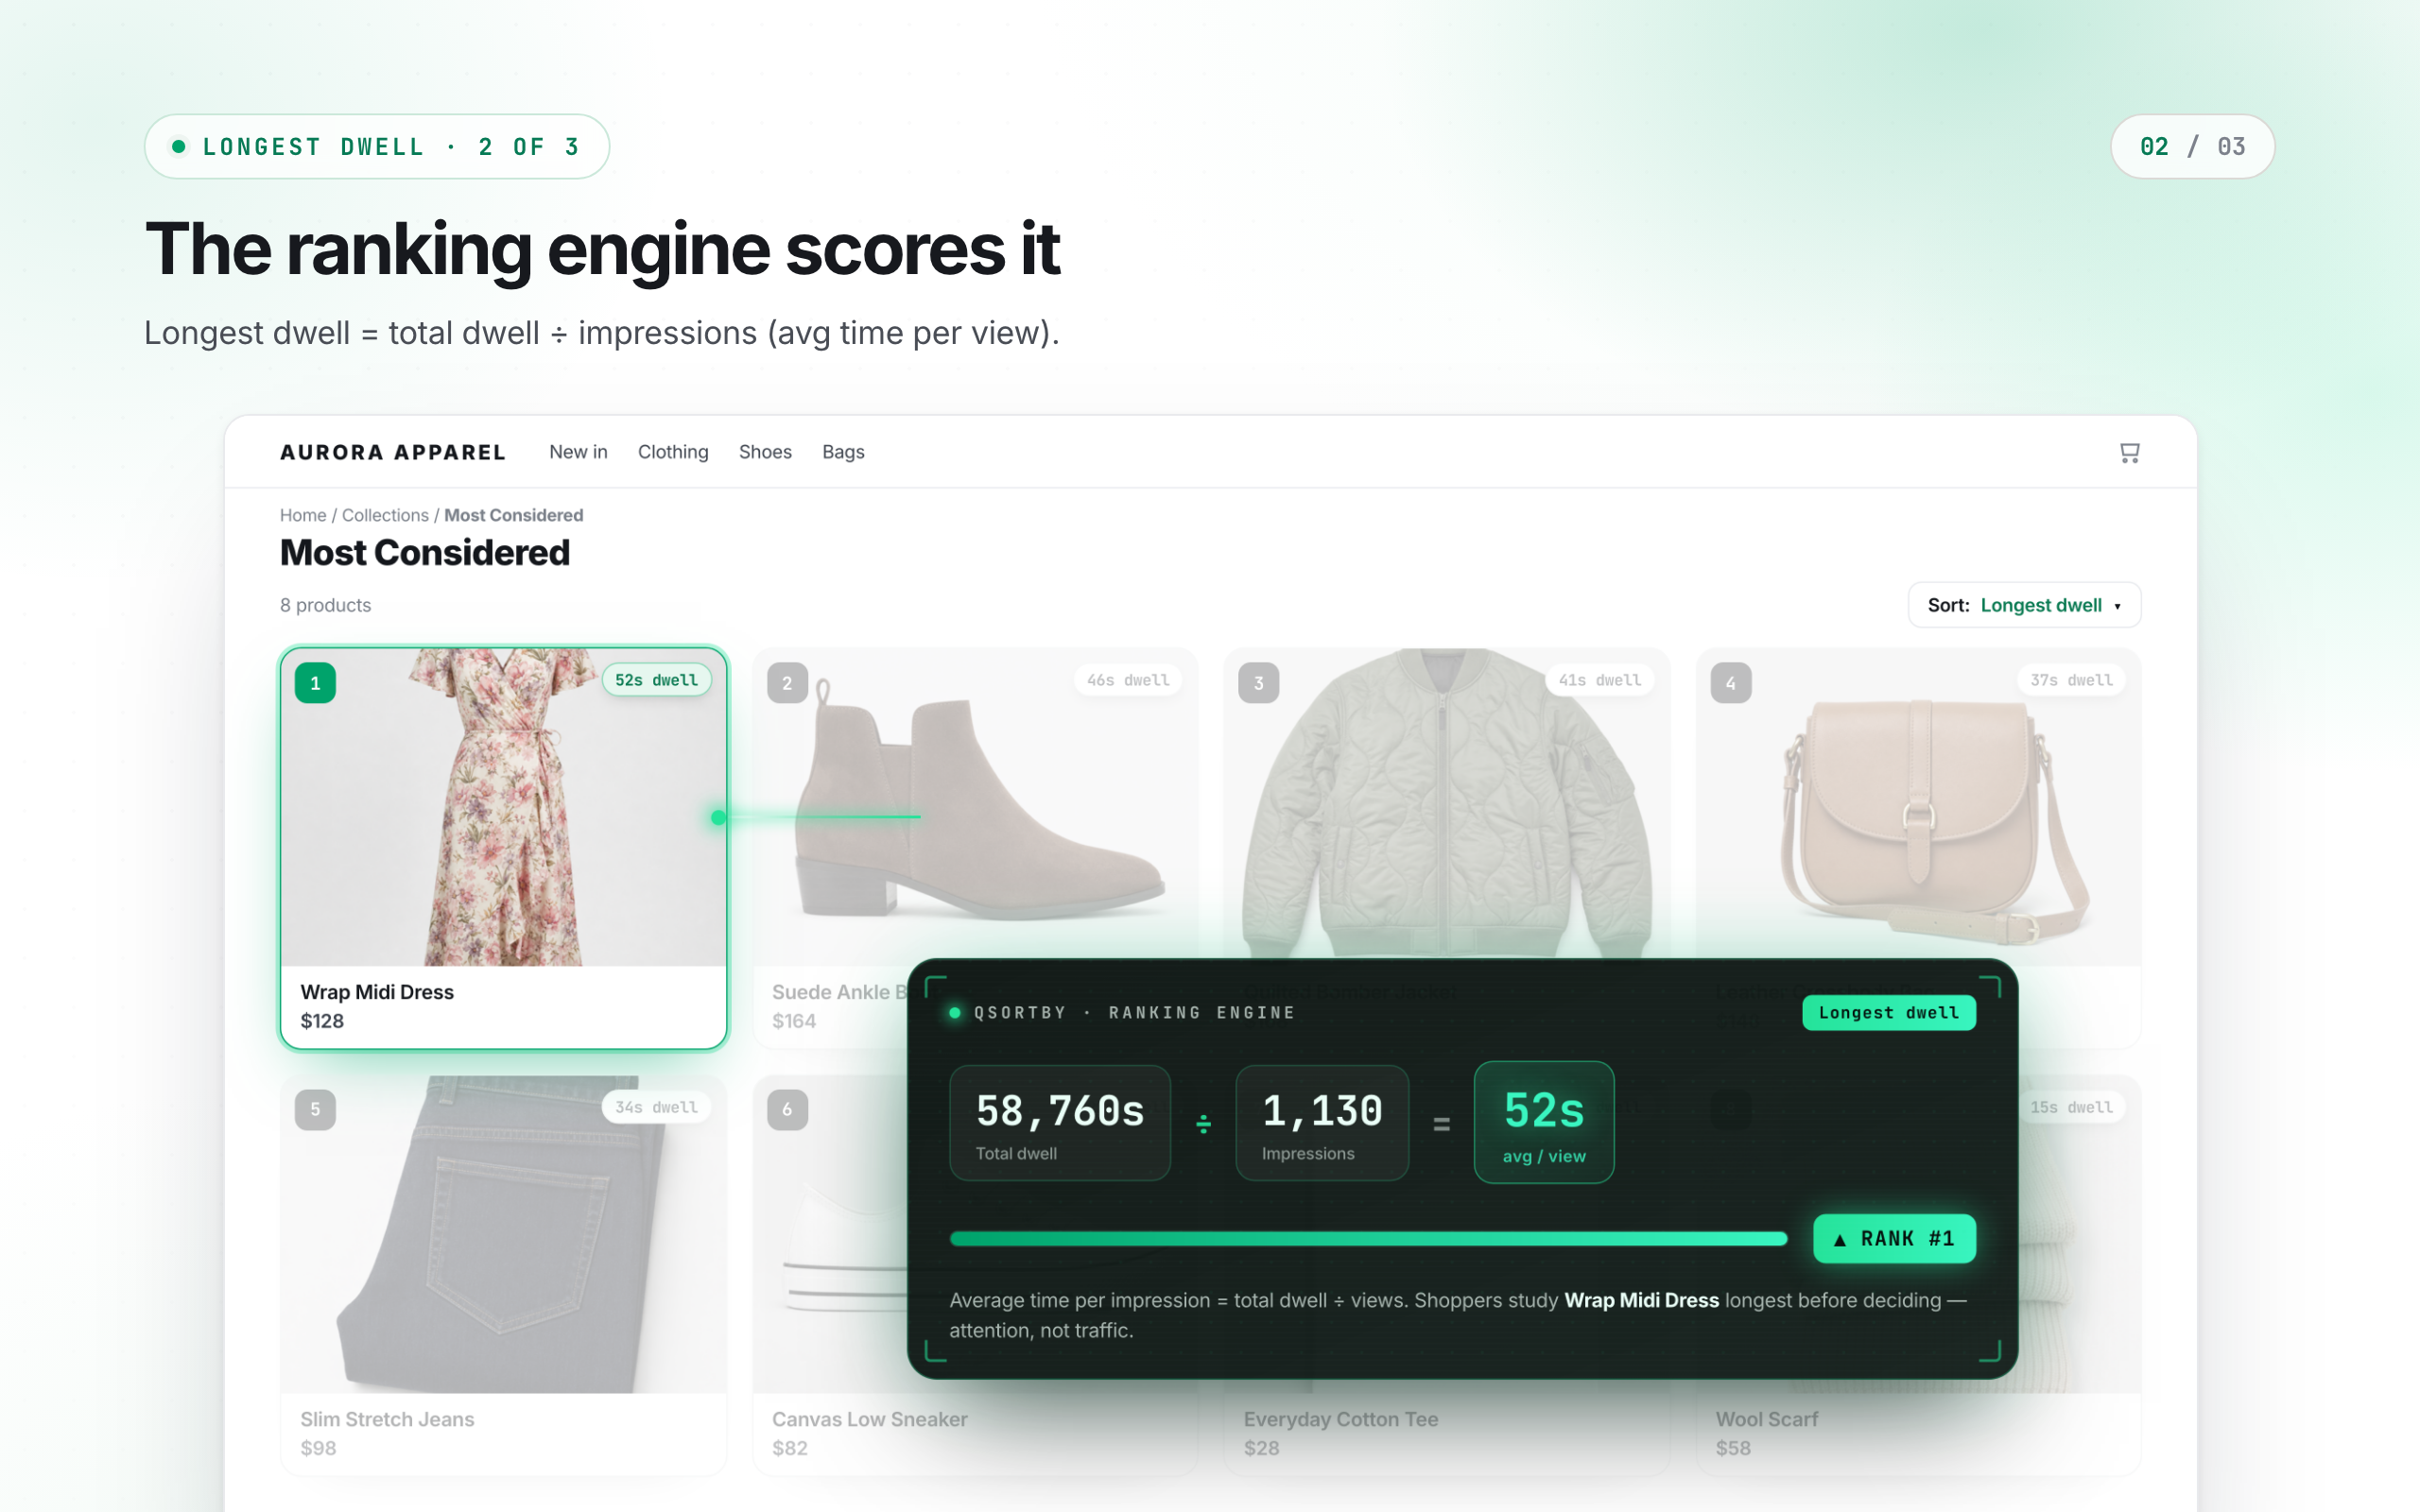2420x1512 pixels.
Task: Click the Wrap Midi Dress title
Action: [x=377, y=992]
